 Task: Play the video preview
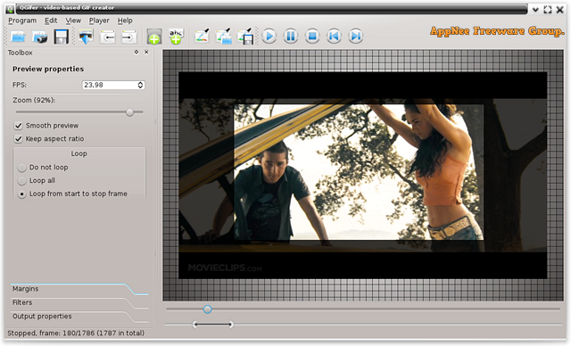pyautogui.click(x=269, y=36)
